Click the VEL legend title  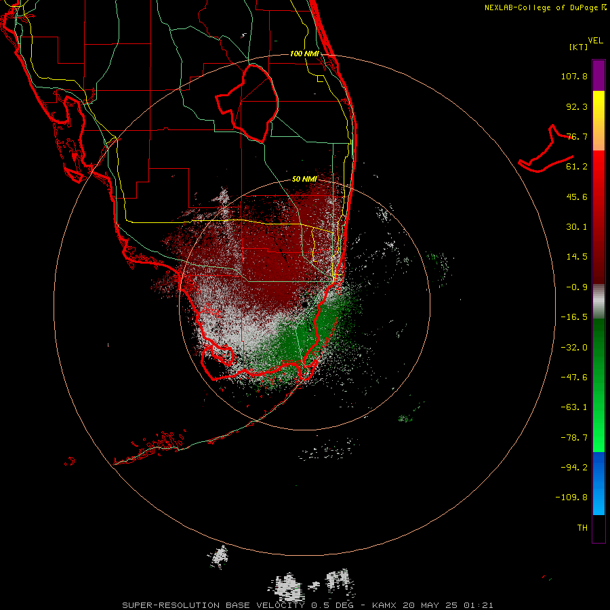[x=595, y=41]
